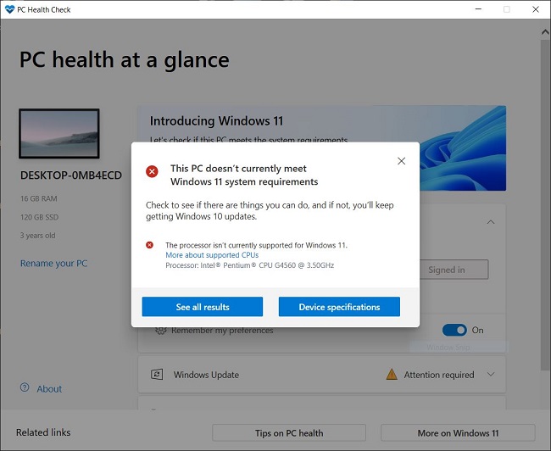Click Attention required status text
Screen dimensions: 551x451
pos(439,375)
